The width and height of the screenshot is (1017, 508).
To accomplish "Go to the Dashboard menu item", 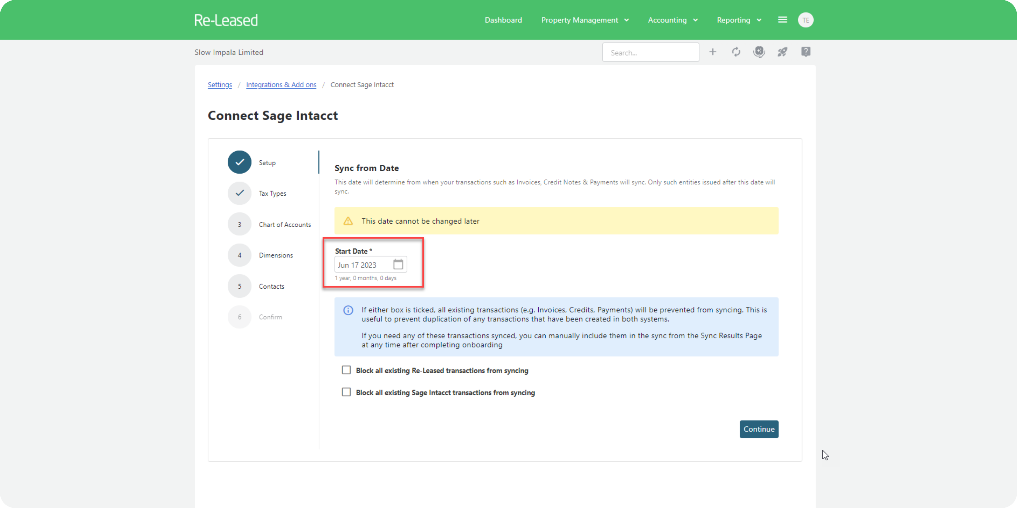I will point(503,20).
